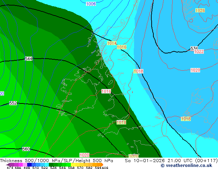Click the cyan legend swatch
Image resolution: width=218 pixels, height=169 pixels.
[x=47, y=165]
